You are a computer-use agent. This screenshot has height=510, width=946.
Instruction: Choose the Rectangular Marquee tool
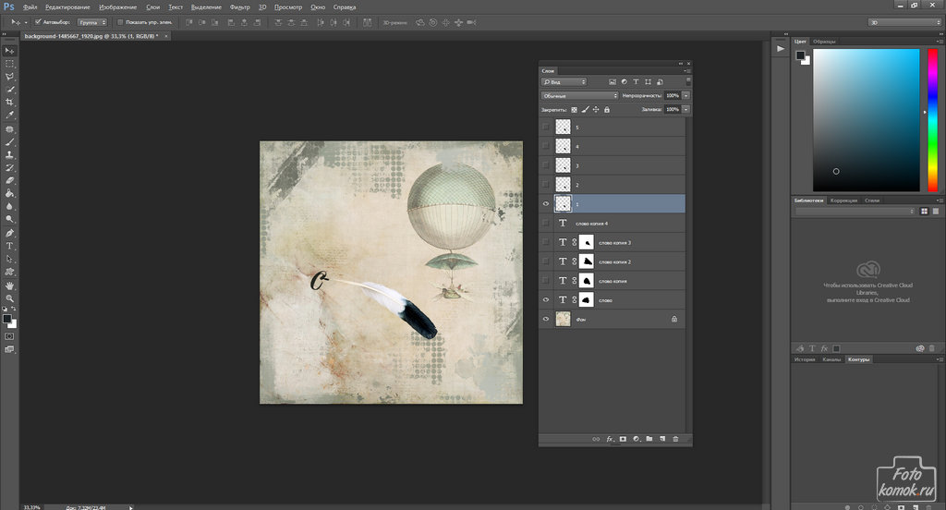[9, 63]
